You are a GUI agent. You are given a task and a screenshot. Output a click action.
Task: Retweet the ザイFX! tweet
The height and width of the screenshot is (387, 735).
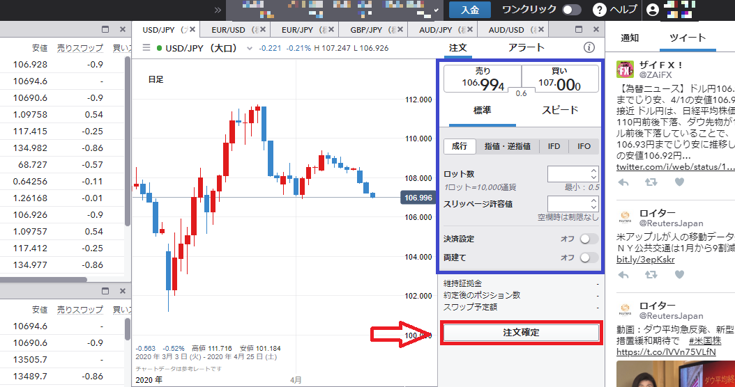coord(651,182)
